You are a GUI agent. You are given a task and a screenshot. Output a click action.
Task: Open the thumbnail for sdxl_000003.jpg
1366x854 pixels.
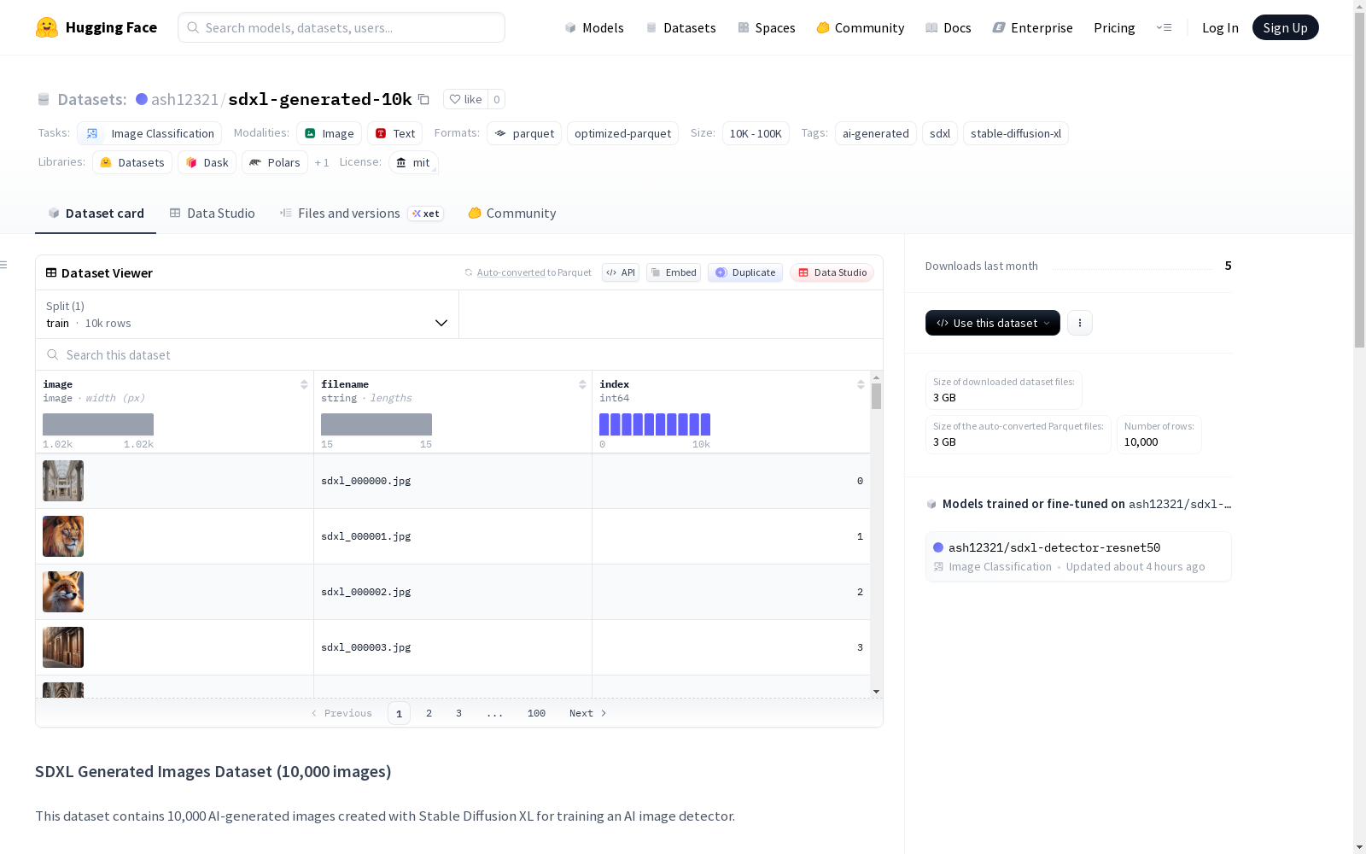(x=63, y=647)
